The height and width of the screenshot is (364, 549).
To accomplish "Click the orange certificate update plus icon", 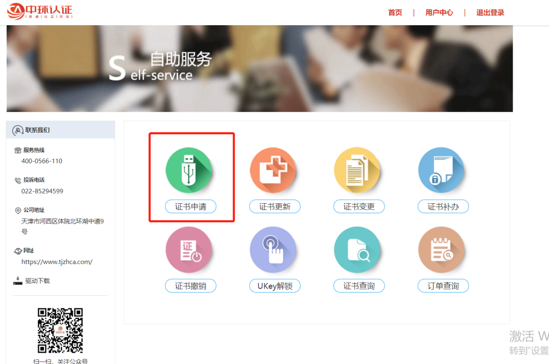I will tap(273, 170).
